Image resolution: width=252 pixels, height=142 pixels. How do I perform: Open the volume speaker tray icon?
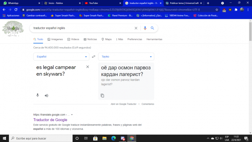[221, 138]
